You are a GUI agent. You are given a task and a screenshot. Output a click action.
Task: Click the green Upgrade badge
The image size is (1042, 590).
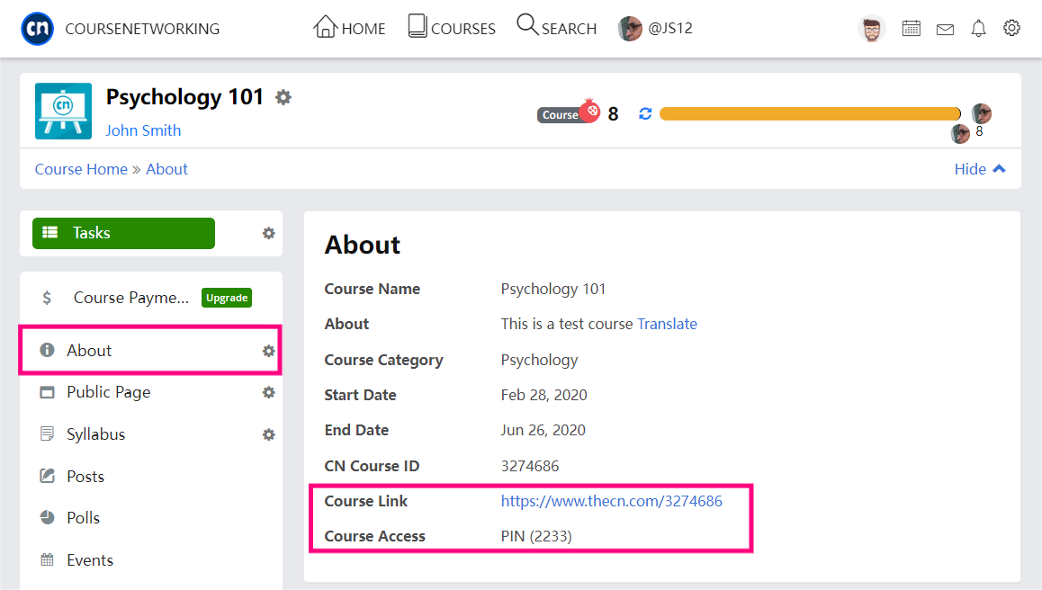pos(227,298)
